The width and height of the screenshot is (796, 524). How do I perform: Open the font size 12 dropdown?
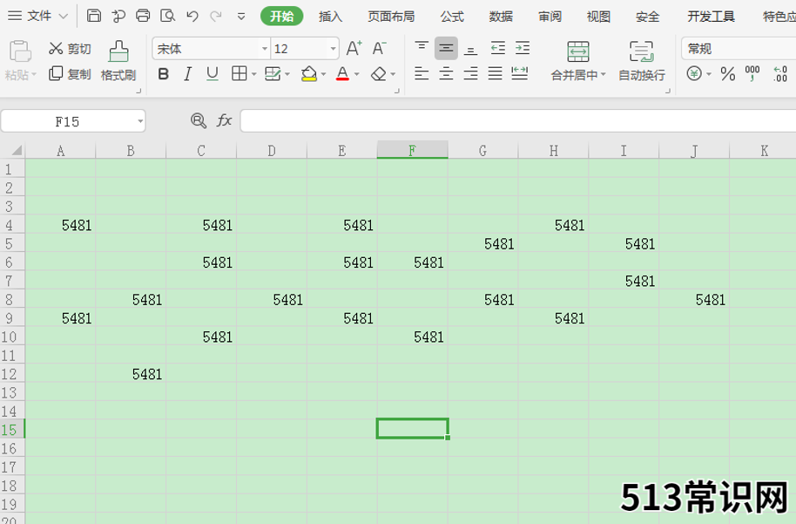333,50
